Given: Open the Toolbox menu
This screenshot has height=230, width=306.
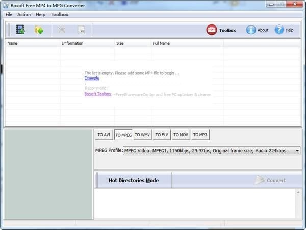Looking at the screenshot, I should coord(59,15).
